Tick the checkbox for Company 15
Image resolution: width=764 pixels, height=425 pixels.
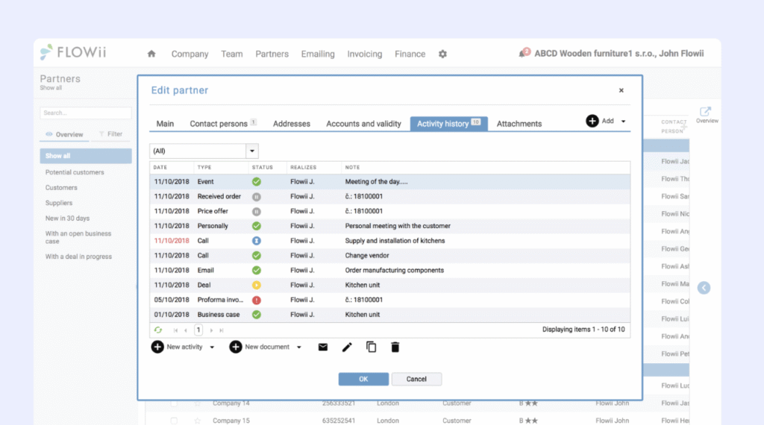pyautogui.click(x=174, y=421)
